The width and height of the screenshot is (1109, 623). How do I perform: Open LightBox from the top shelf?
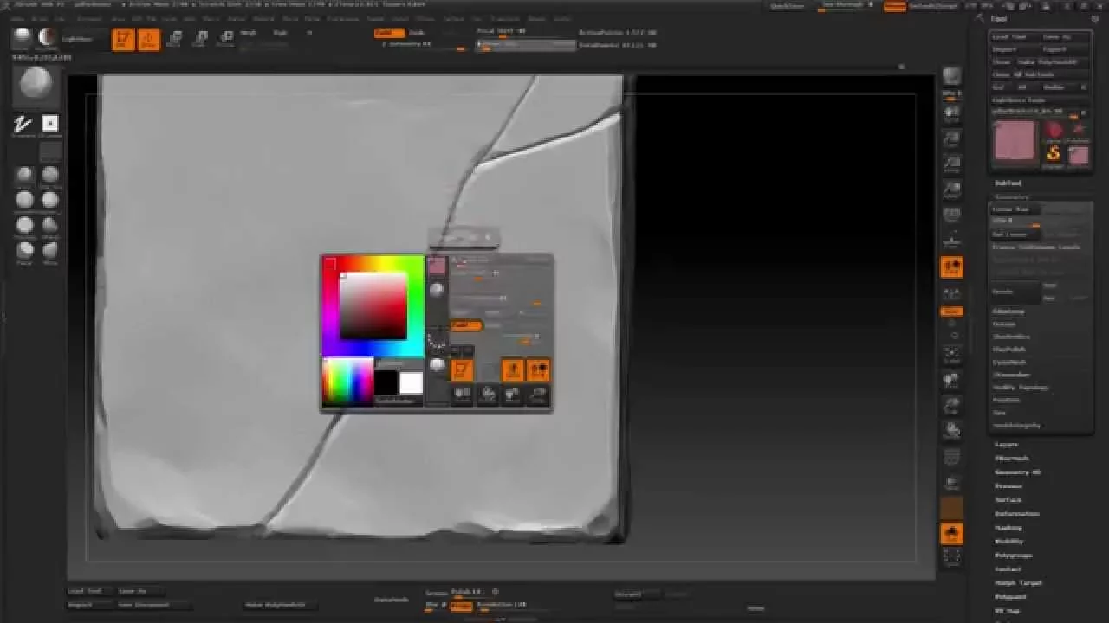click(83, 39)
